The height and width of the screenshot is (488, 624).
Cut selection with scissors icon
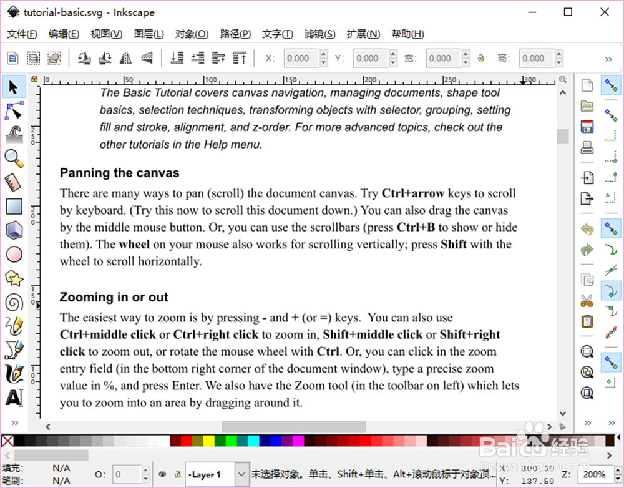587,301
